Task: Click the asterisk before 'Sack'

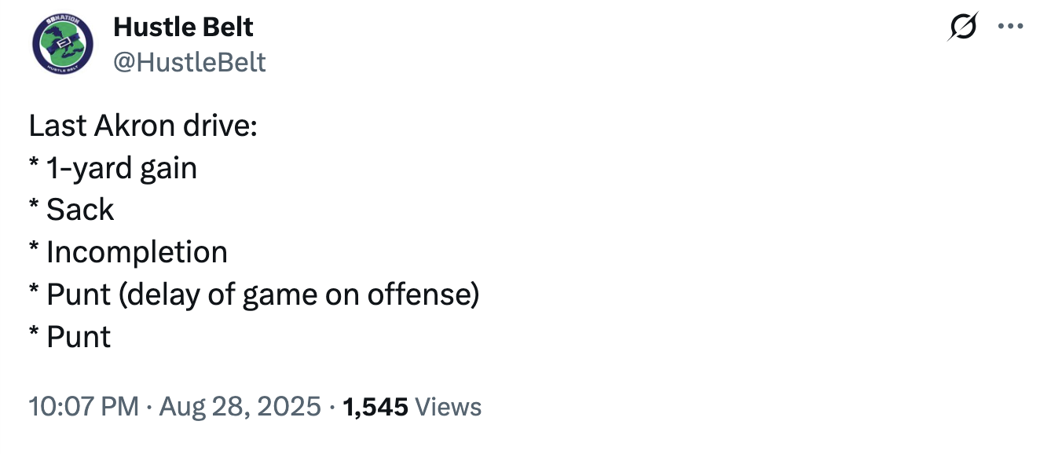Action: pyautogui.click(x=35, y=207)
